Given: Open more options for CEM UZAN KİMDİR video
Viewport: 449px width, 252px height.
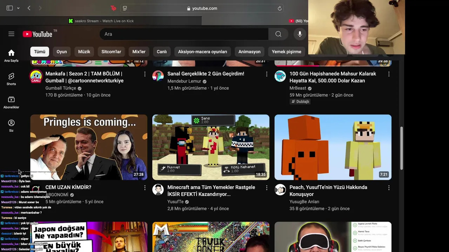Looking at the screenshot, I should coord(145,188).
